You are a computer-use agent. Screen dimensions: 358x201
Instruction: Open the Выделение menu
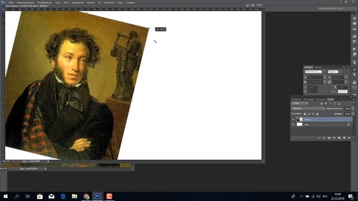click(x=78, y=2)
